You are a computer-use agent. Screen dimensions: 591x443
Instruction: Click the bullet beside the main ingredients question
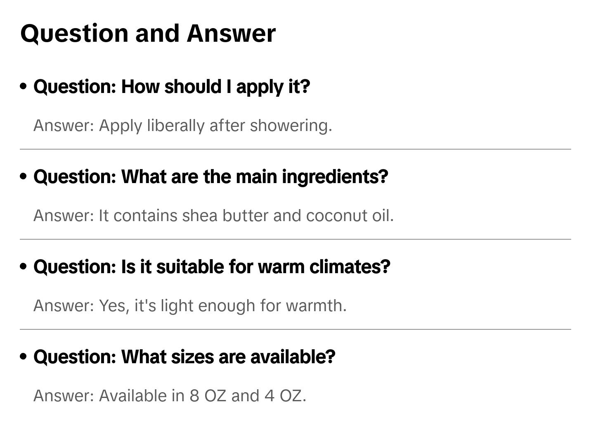coord(24,176)
